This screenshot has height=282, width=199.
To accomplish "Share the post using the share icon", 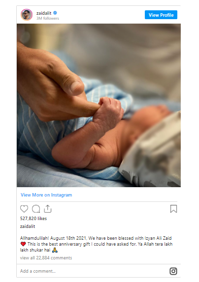I will [x=48, y=209].
